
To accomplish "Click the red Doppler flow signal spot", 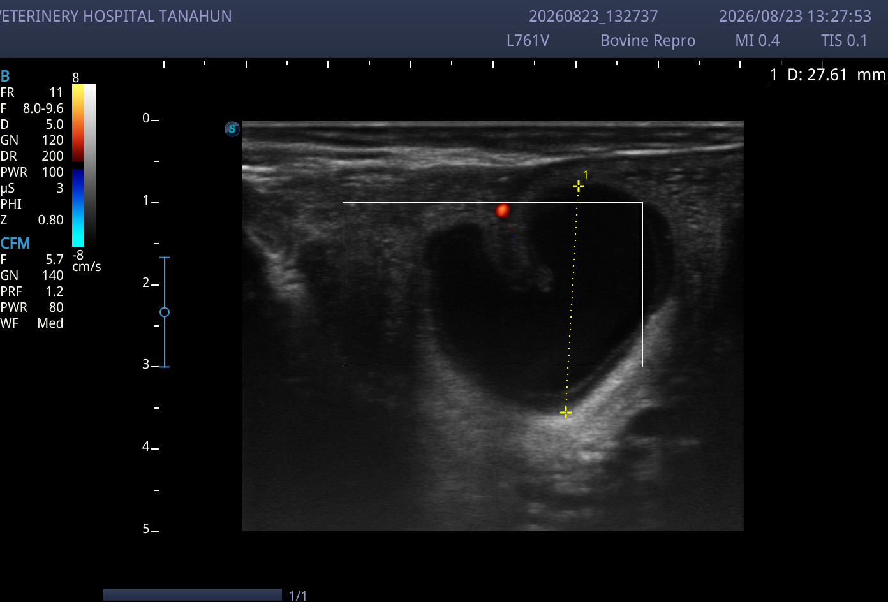I will tap(503, 210).
